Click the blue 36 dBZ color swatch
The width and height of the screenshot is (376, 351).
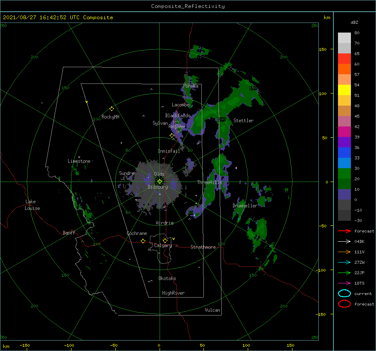point(344,152)
